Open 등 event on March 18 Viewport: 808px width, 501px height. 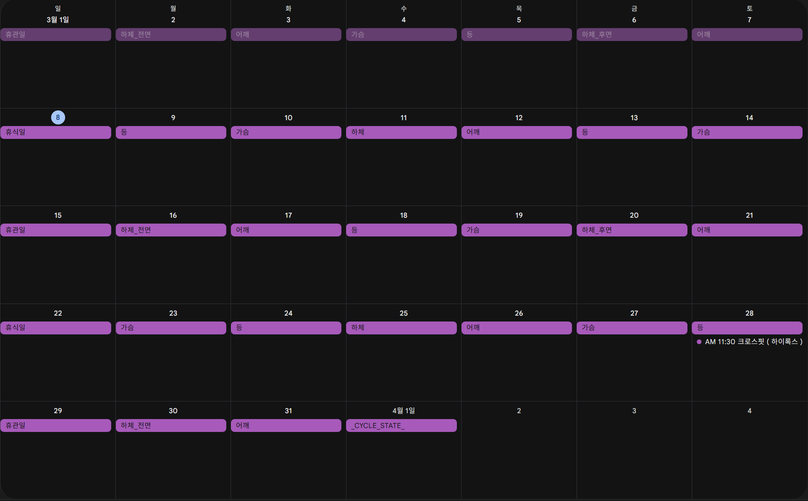(401, 230)
